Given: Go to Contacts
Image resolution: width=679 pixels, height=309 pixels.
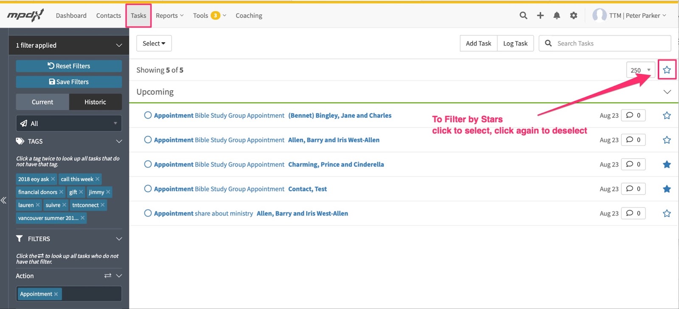Looking at the screenshot, I should click(x=109, y=16).
